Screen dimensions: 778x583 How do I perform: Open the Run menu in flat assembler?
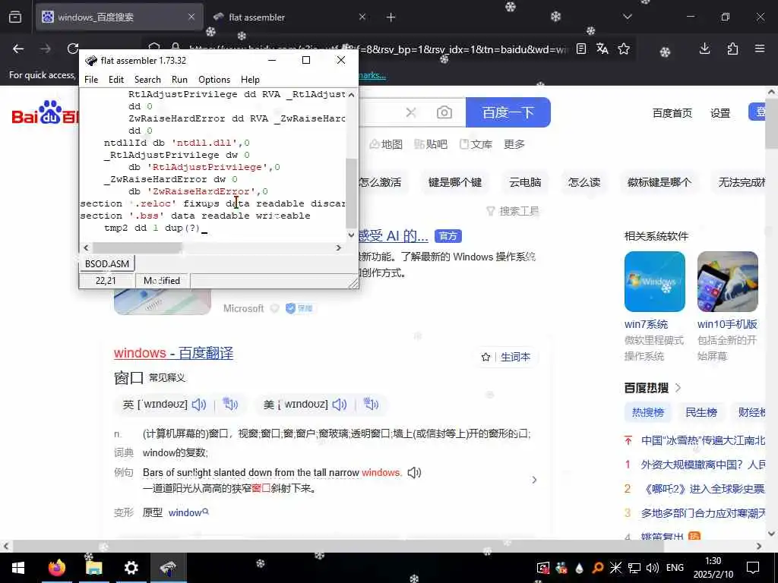pyautogui.click(x=179, y=79)
